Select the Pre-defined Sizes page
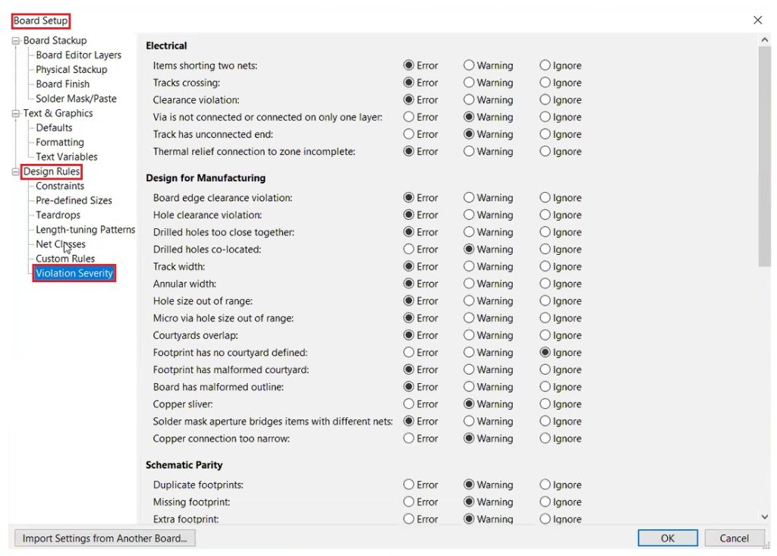777x556 pixels. point(73,200)
